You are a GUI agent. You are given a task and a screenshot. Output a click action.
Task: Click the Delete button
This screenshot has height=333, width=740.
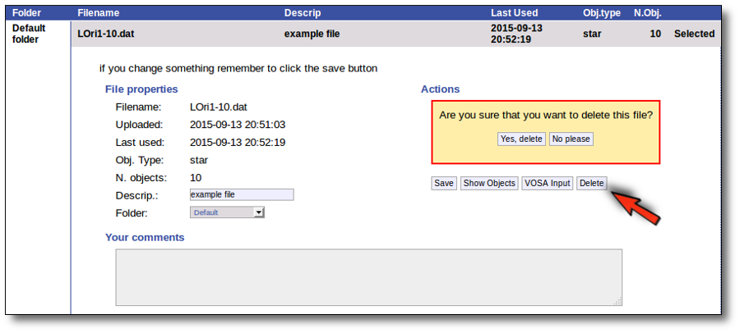tap(591, 183)
